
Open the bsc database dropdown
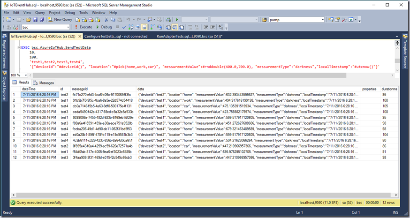point(68,27)
